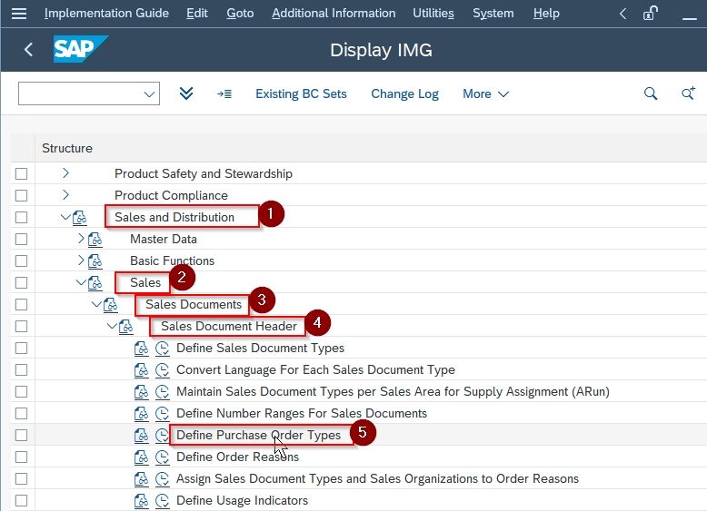
Task: Expand Master Data node
Action: click(81, 238)
